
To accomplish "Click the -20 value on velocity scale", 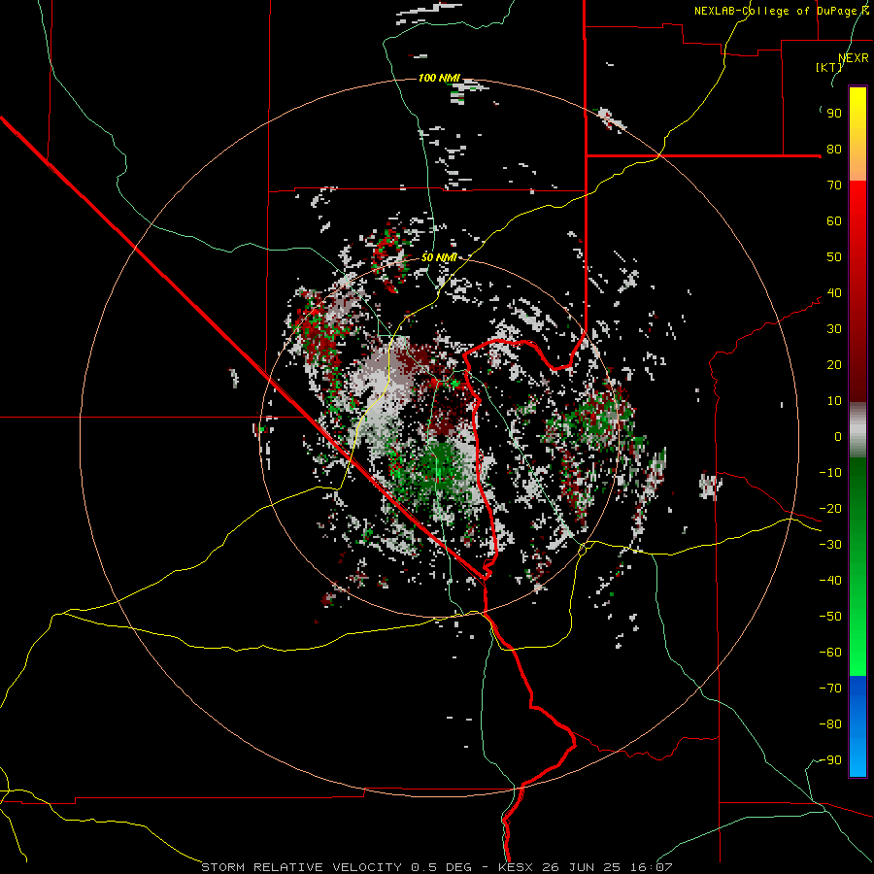I will point(830,509).
